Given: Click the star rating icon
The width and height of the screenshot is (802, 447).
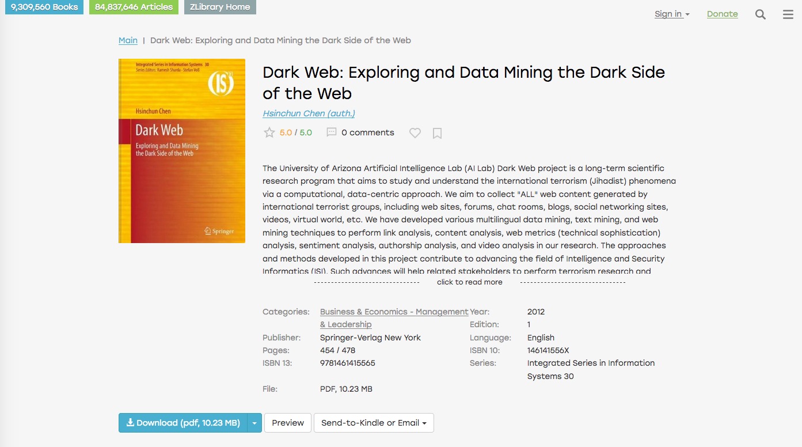Looking at the screenshot, I should (269, 132).
